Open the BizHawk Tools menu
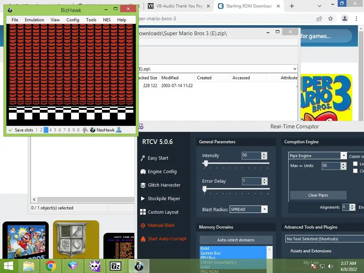The height and width of the screenshot is (273, 364). 91,20
